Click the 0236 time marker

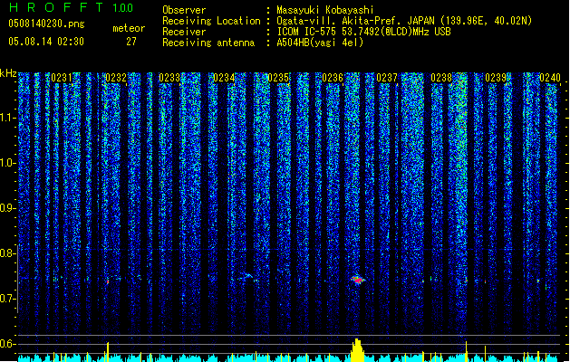(x=333, y=78)
